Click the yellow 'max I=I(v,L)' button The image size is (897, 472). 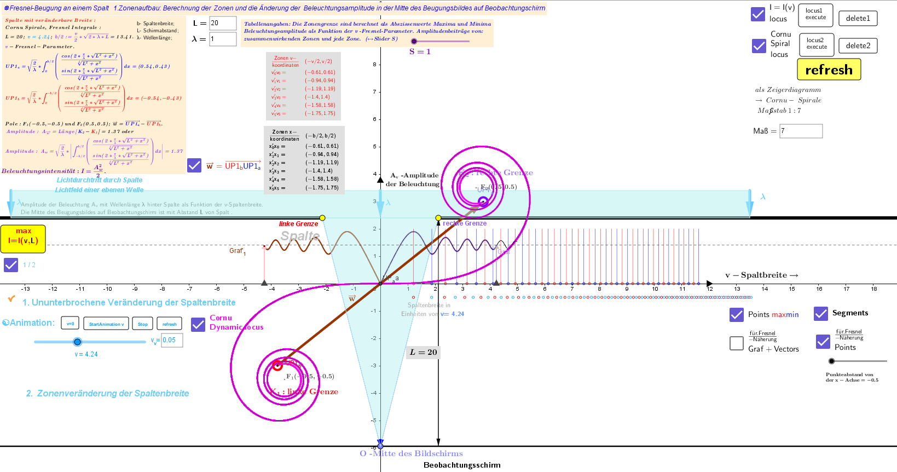click(23, 239)
